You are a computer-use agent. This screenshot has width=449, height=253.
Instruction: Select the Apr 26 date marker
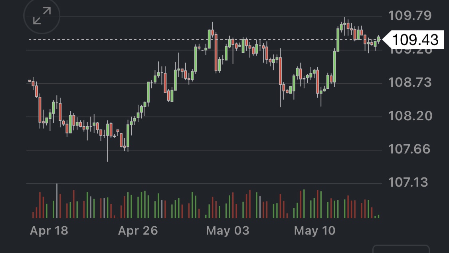pos(138,231)
